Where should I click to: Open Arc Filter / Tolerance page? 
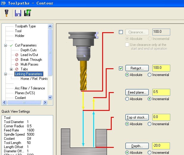[30, 88]
